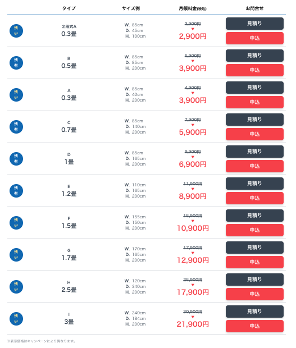Click the 残少 badge for type H 2.5畳
The height and width of the screenshot is (348, 296).
pyautogui.click(x=16, y=286)
